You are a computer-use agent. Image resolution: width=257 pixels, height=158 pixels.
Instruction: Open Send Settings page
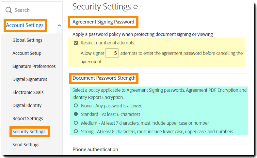coord(26,145)
